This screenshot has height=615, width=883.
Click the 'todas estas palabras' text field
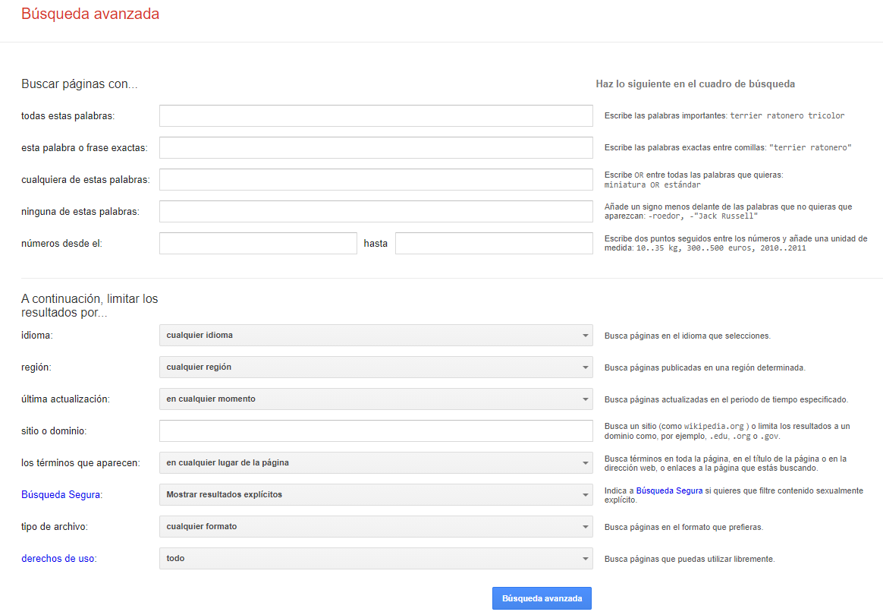click(x=376, y=115)
